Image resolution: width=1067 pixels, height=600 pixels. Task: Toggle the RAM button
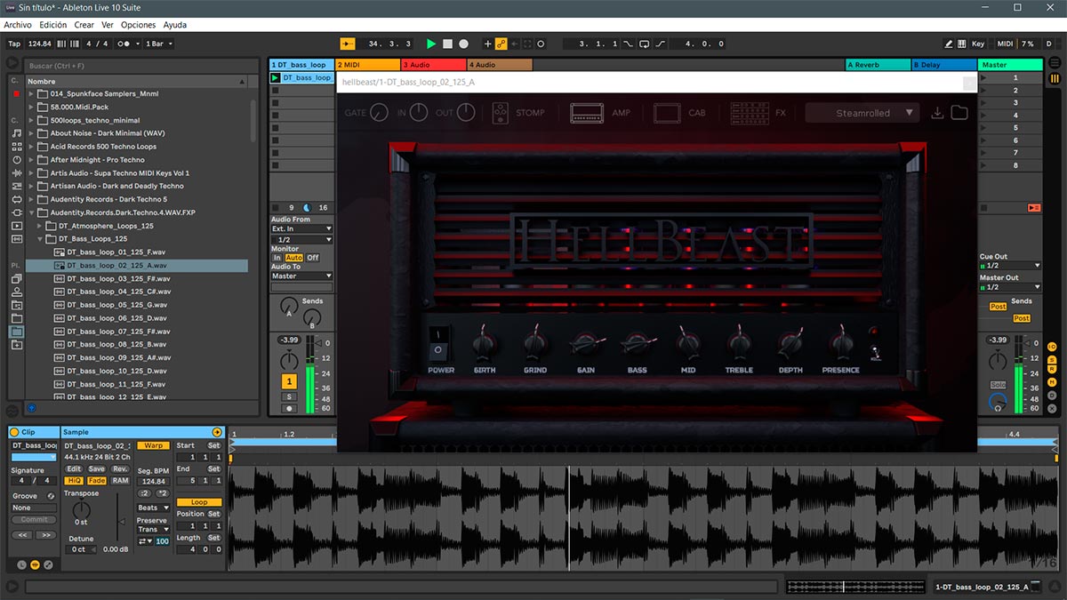click(119, 480)
